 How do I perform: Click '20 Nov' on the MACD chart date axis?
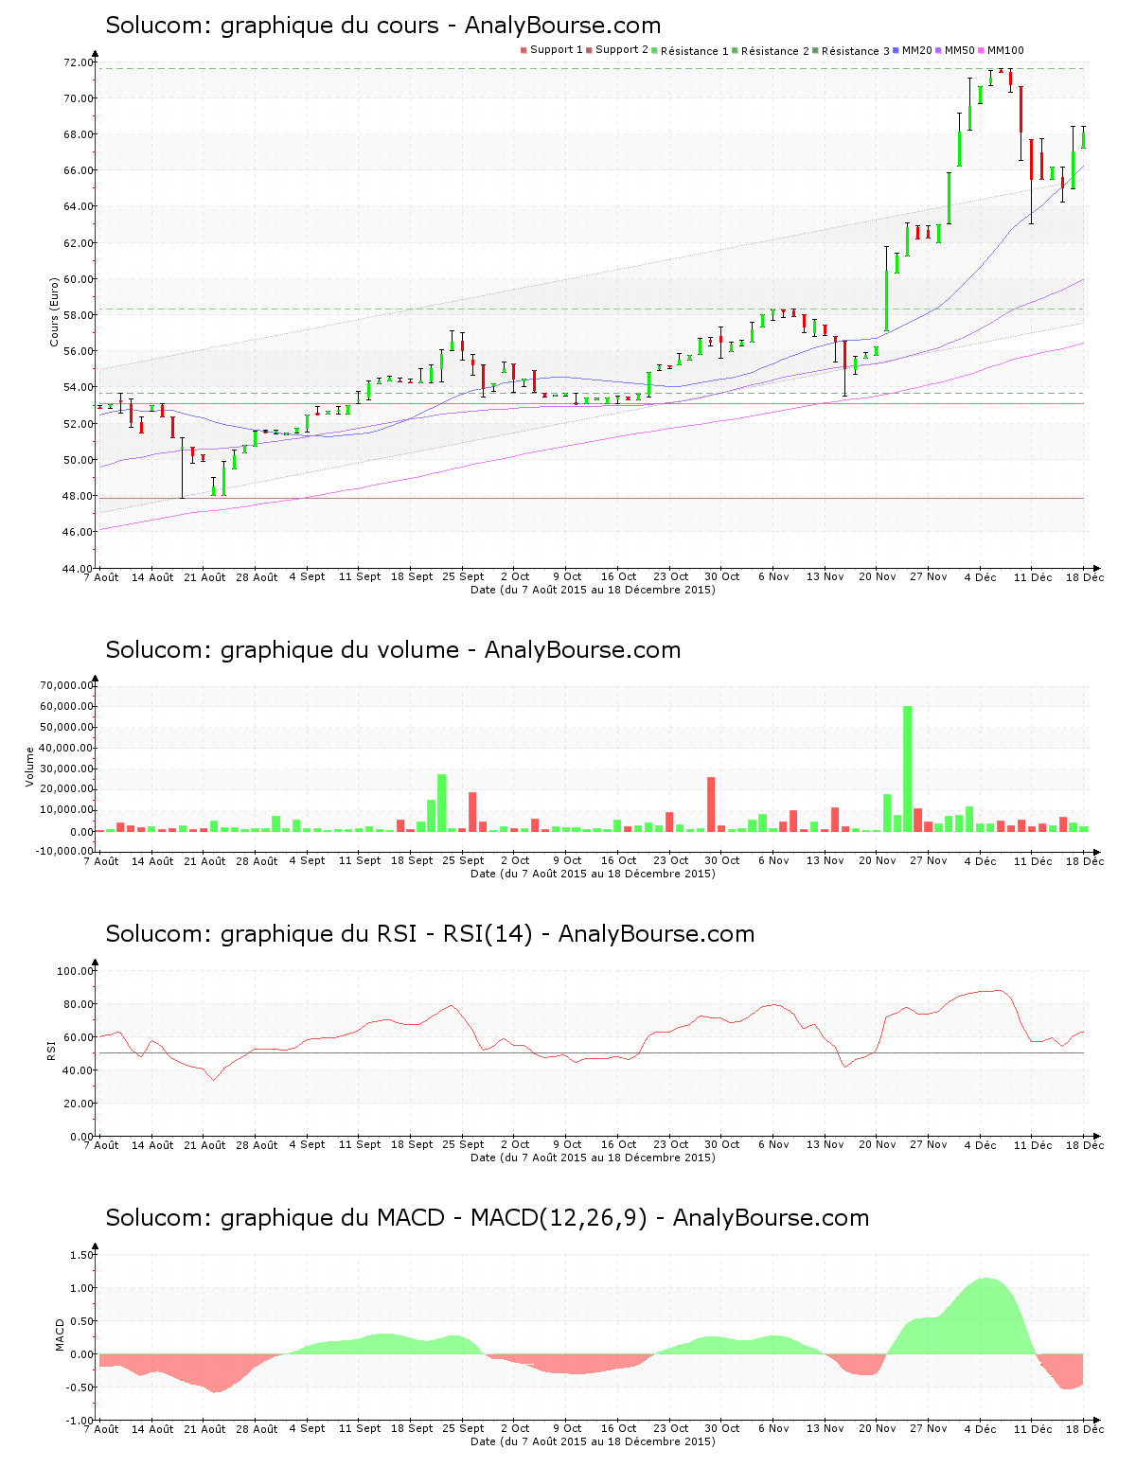[877, 1429]
